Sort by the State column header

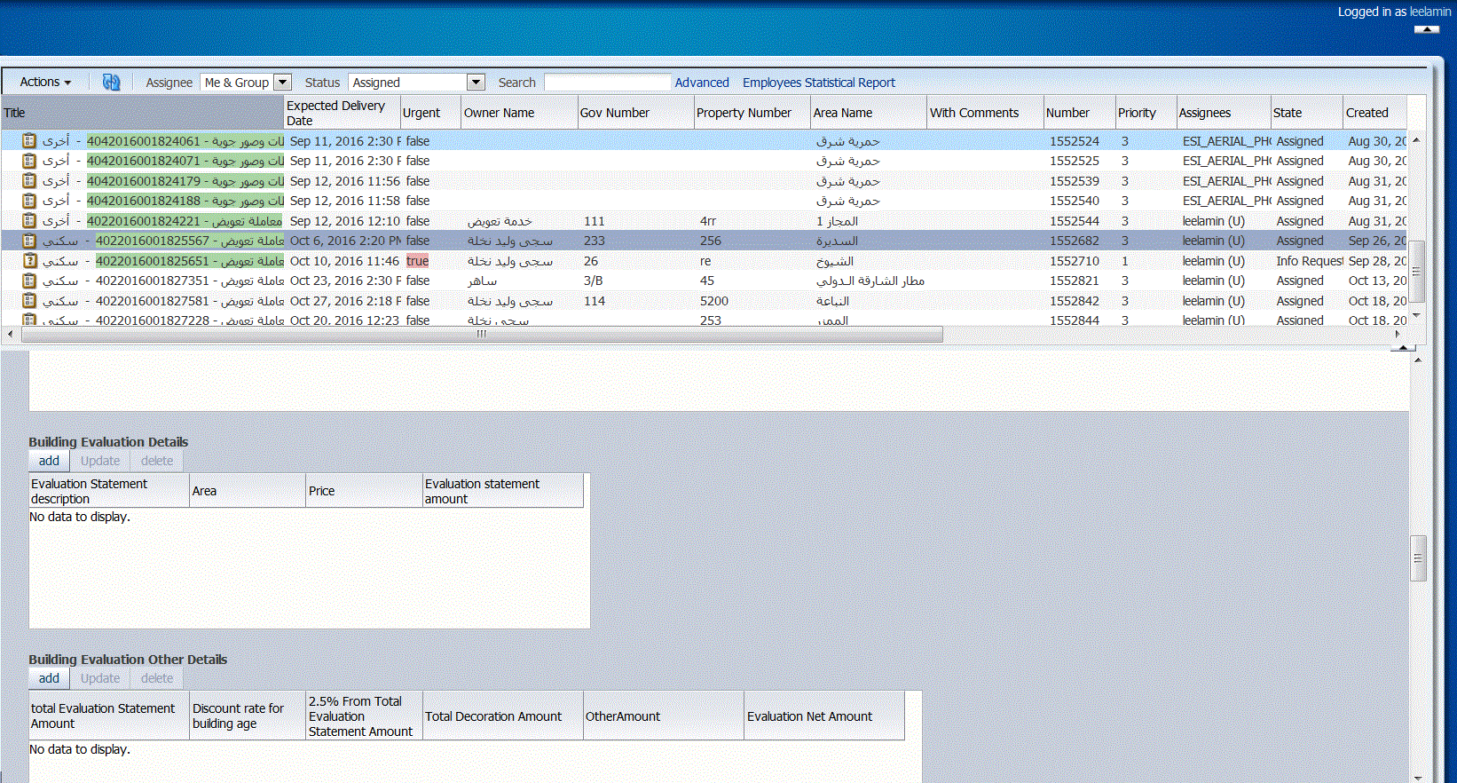pyautogui.click(x=1306, y=113)
